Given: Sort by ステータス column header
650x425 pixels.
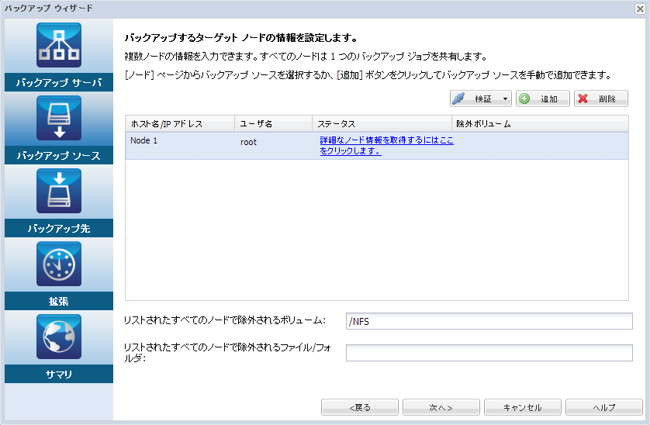Looking at the screenshot, I should pyautogui.click(x=382, y=123).
